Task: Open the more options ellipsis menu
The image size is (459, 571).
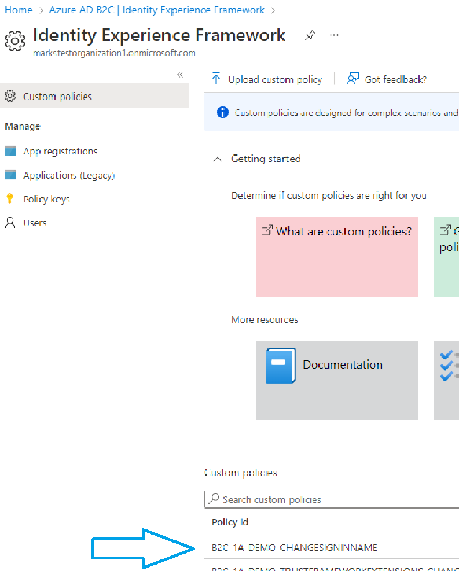Action: click(334, 35)
